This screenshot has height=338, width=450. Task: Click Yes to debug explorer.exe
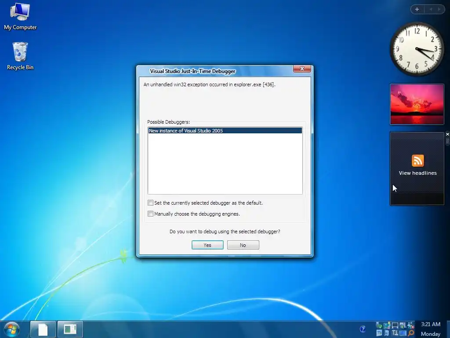point(207,245)
